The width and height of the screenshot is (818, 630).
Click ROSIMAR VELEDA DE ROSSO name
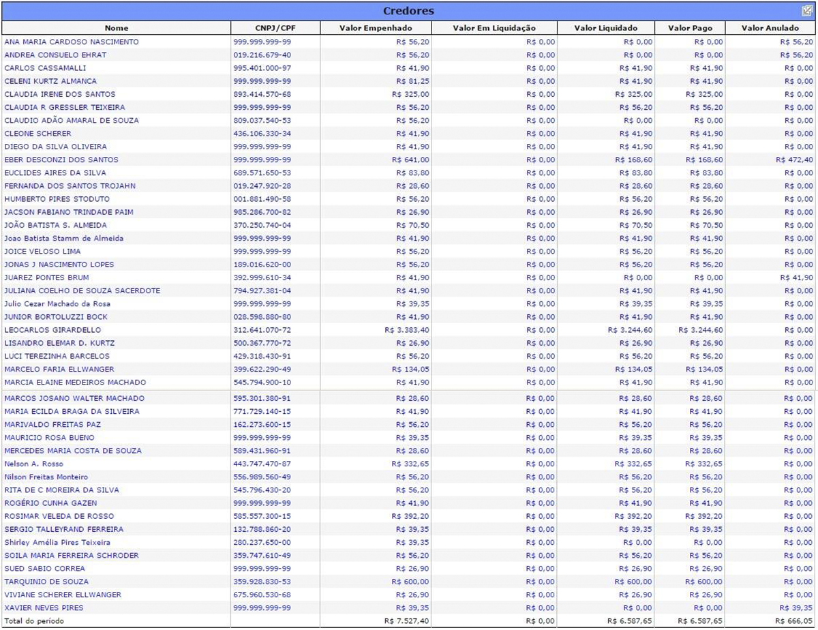point(59,516)
